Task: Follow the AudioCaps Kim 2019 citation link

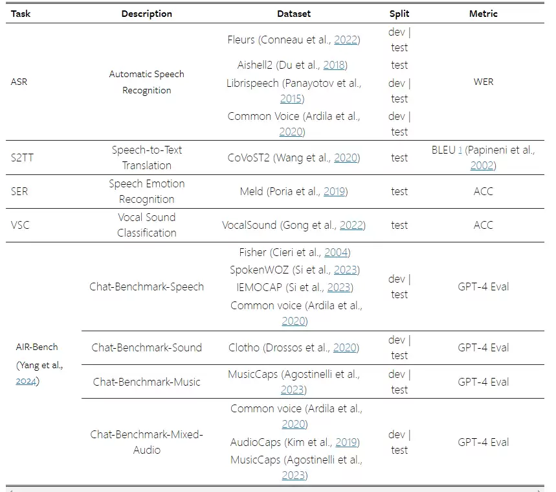Action: [x=346, y=442]
